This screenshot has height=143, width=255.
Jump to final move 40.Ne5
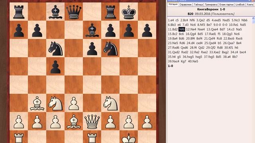[193, 61]
